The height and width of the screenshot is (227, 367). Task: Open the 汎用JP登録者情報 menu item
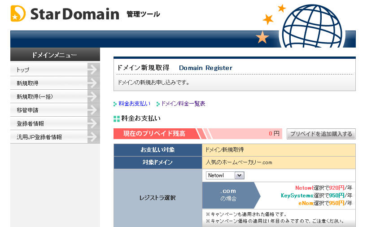[55, 137]
